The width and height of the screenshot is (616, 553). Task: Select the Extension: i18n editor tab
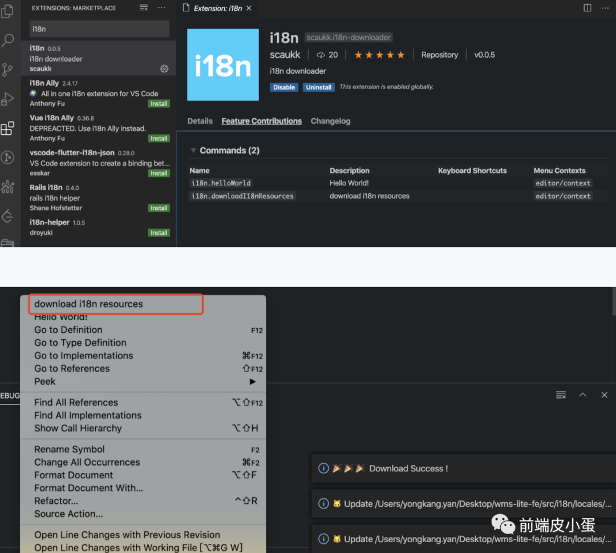pos(218,8)
